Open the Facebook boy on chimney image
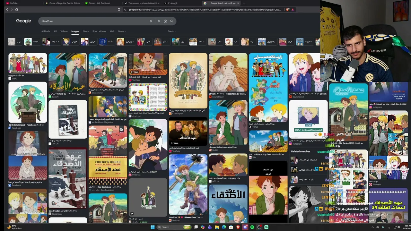Image resolution: width=411 pixels, height=231 pixels. [28, 103]
